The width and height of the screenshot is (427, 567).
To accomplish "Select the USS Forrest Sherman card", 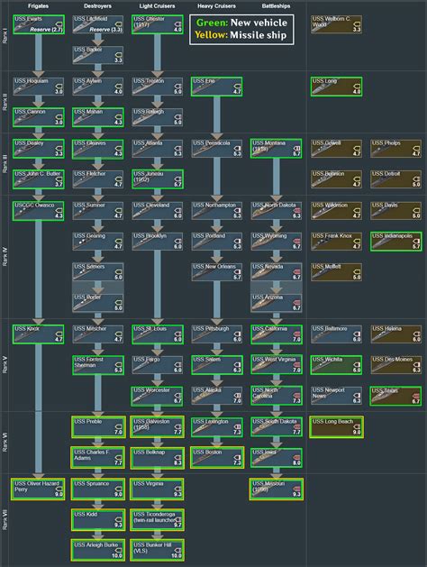I will pos(98,365).
